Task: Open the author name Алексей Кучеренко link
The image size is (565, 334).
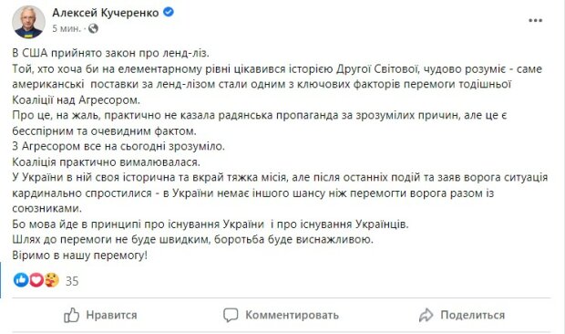Action: pyautogui.click(x=106, y=13)
